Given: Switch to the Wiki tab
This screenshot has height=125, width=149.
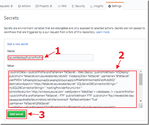Looking at the screenshot, I should (x=62, y=6).
